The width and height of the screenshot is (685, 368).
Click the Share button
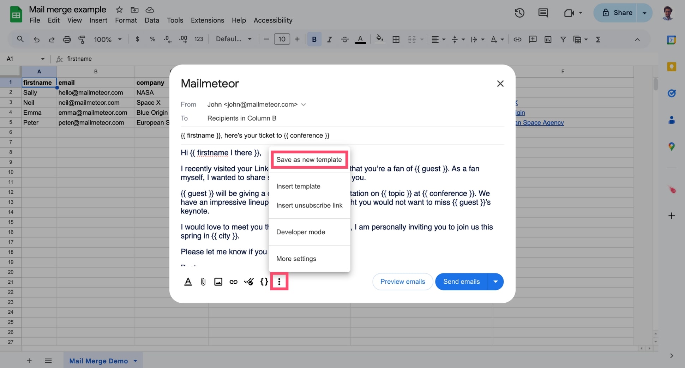point(616,13)
